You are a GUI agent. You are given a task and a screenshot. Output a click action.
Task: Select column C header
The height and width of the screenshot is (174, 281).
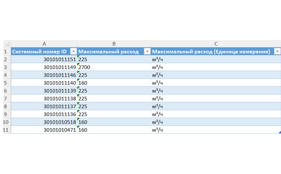click(216, 44)
